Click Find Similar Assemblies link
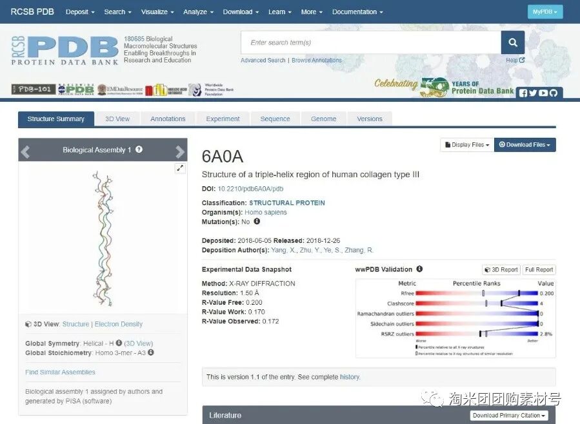The height and width of the screenshot is (424, 580). pos(60,372)
